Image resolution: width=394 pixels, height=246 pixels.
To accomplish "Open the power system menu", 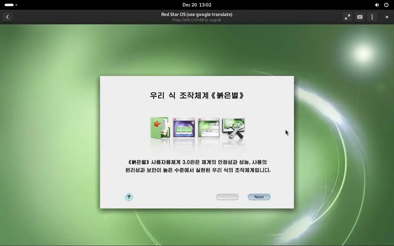I will pos(386,5).
